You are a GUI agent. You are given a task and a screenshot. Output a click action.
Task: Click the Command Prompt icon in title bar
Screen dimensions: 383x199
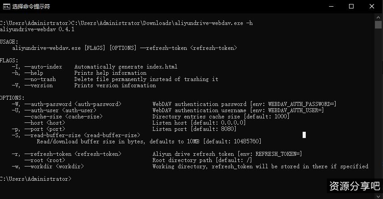tap(7, 6)
